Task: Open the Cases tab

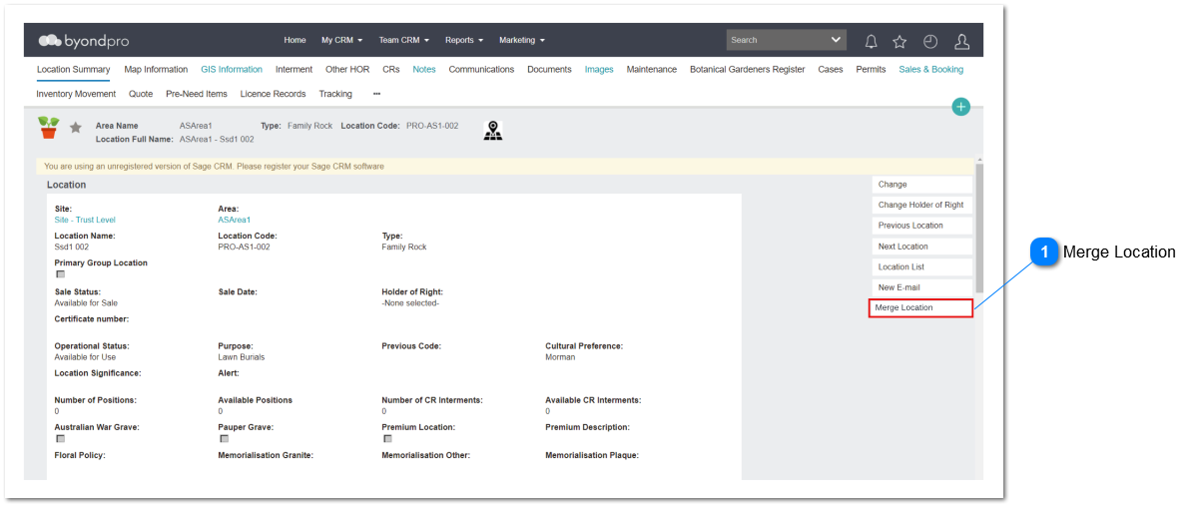Action: click(x=831, y=69)
